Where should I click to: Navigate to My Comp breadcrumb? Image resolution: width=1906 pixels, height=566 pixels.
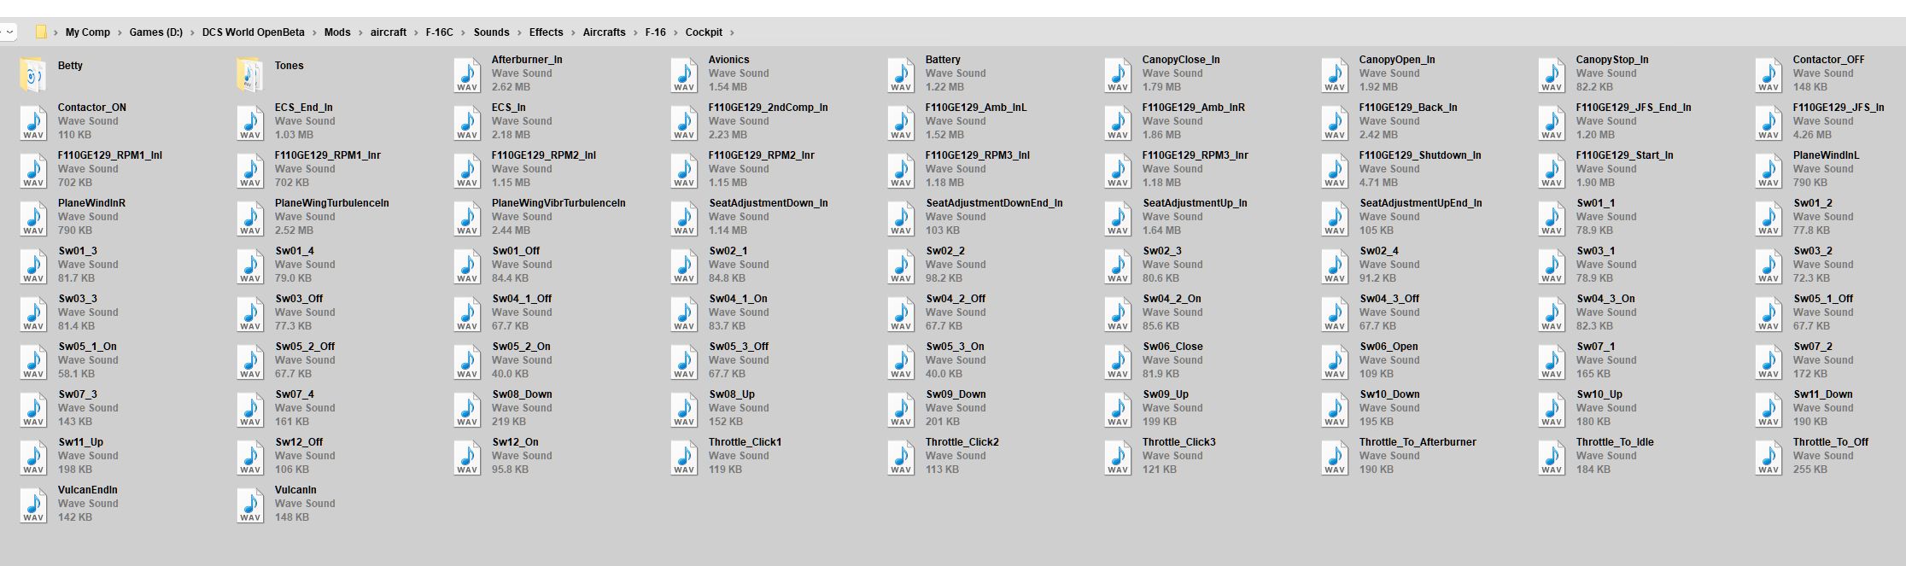coord(88,32)
